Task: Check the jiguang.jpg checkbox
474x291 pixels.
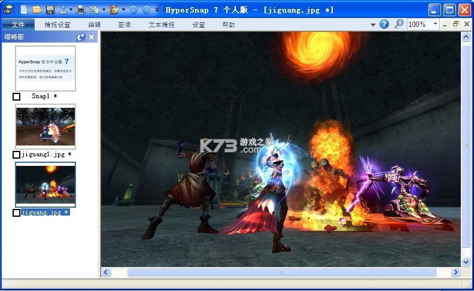Action: coord(17,213)
